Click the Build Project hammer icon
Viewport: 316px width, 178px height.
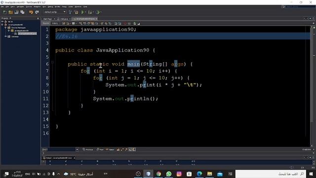tap(70, 12)
